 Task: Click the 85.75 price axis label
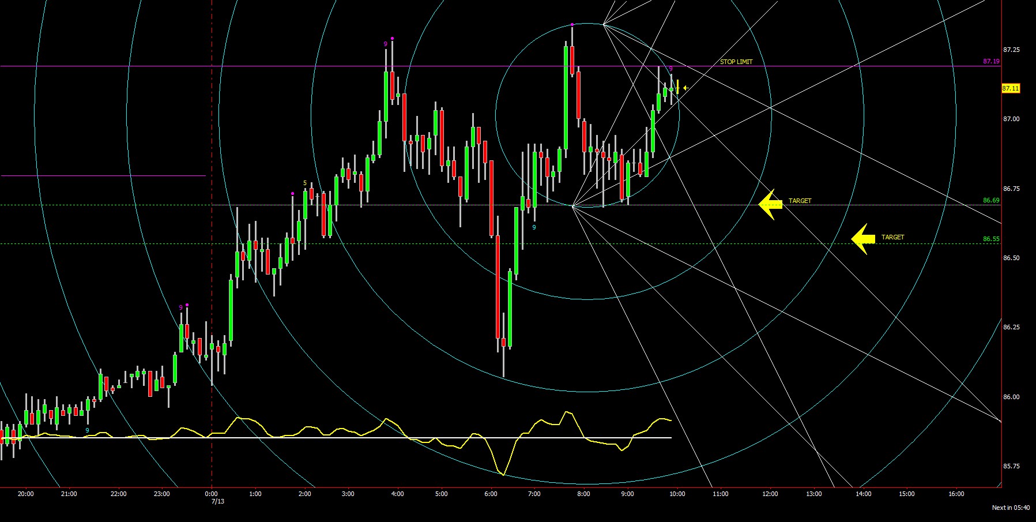click(x=1011, y=466)
